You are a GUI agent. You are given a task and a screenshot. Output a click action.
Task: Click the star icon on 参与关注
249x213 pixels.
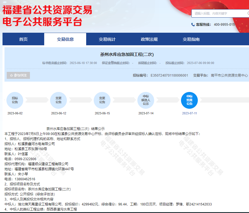[x=11, y=75]
